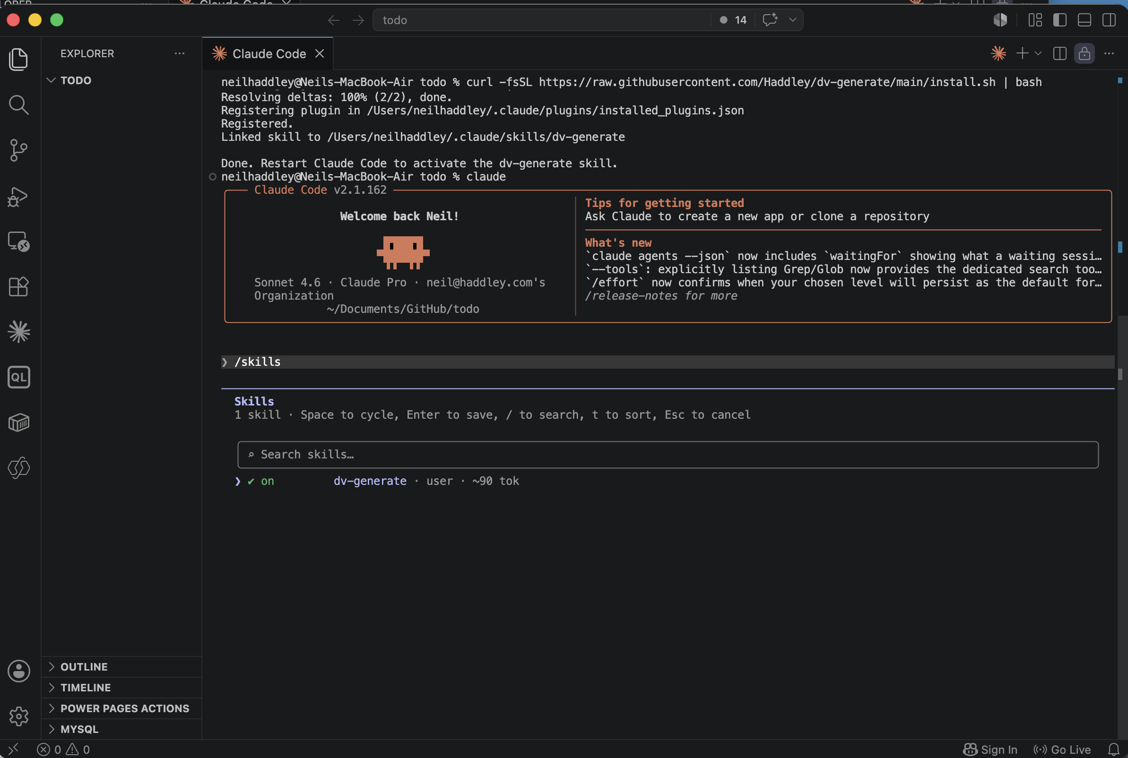Expand the MYSQL section

(x=121, y=729)
